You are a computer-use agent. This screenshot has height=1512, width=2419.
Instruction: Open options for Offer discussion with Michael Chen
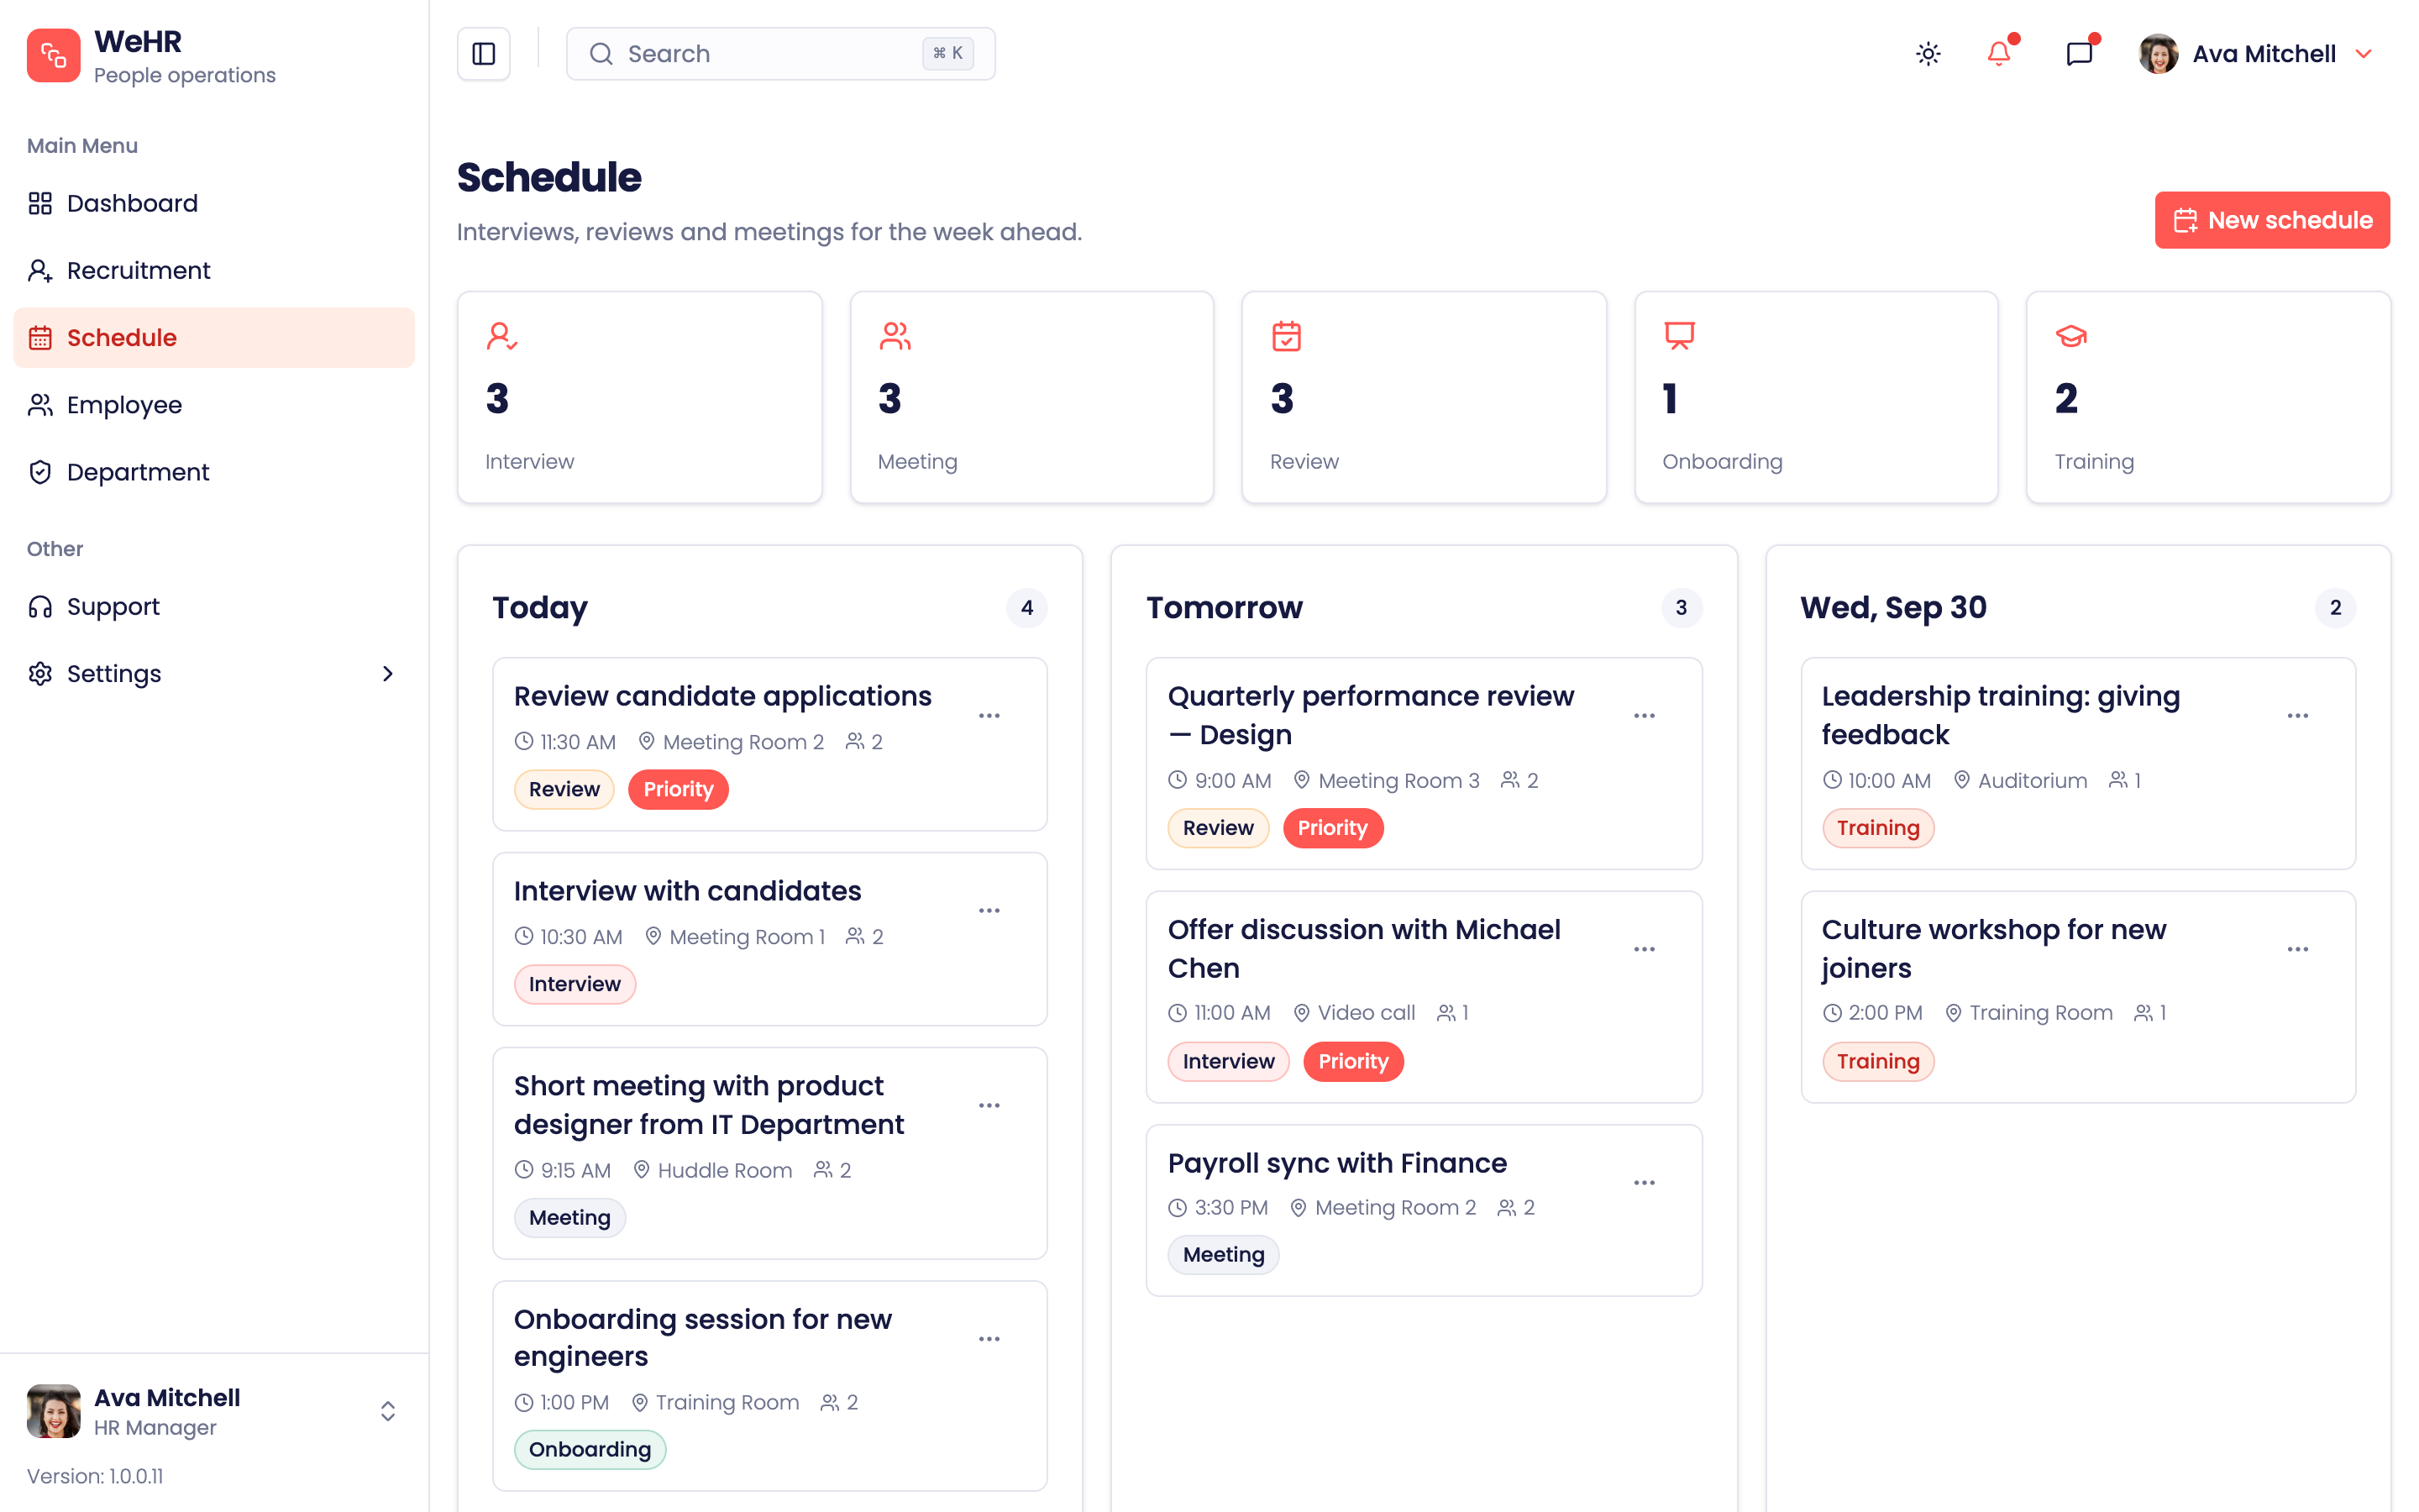(x=1645, y=949)
